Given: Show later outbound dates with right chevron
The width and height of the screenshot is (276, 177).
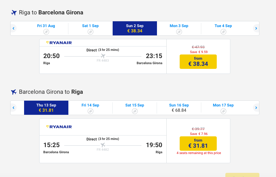Looking at the screenshot, I should pos(256,28).
